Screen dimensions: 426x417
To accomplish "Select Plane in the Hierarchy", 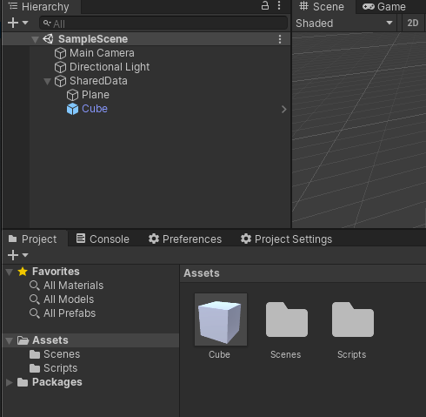I will (x=96, y=95).
